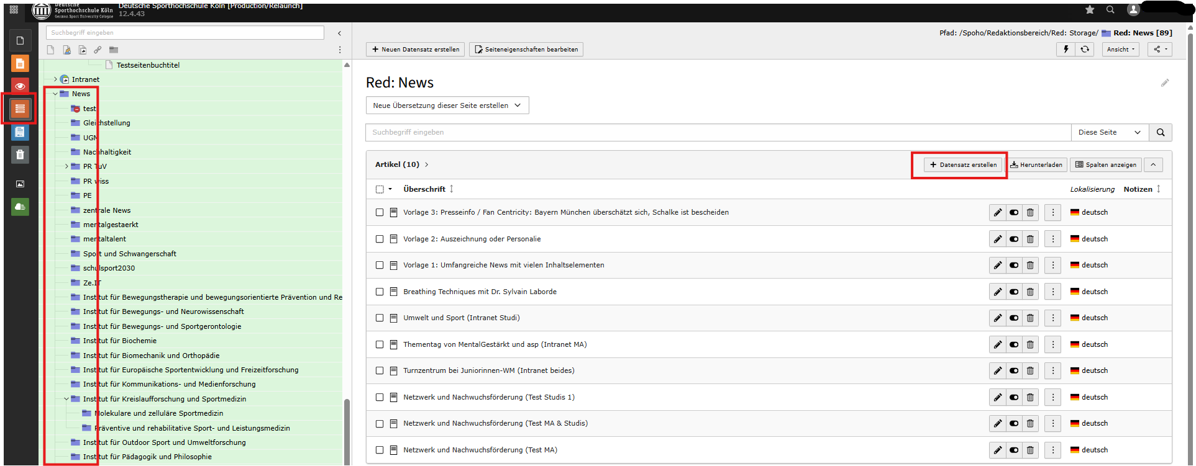Open the View module with the eye icon
Viewport: 1196px width, 466px height.
click(x=20, y=86)
